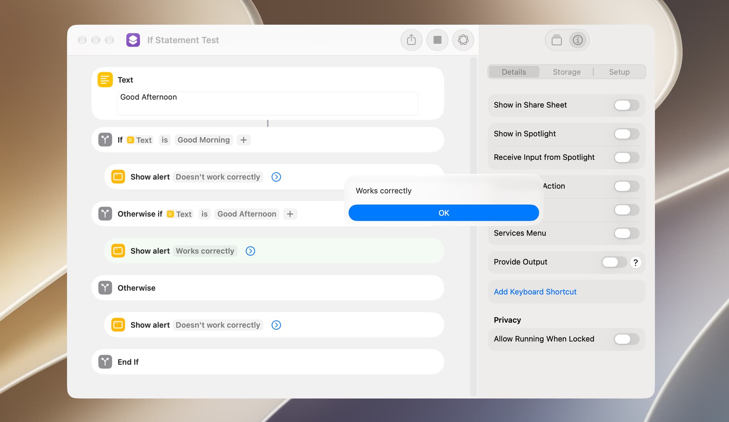Image resolution: width=729 pixels, height=422 pixels.
Task: Open the Storage tab
Action: [x=566, y=72]
